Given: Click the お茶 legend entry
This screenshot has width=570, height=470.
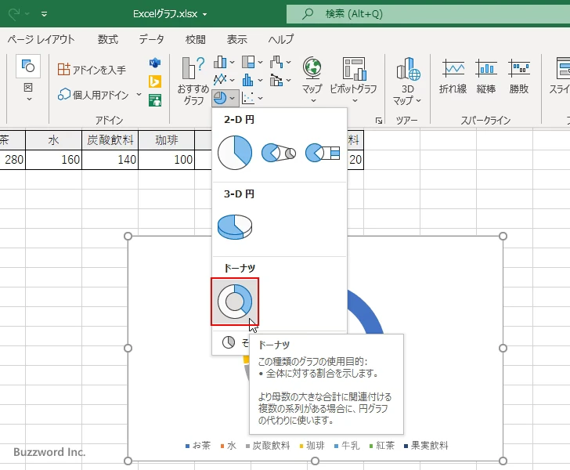Looking at the screenshot, I should (x=198, y=446).
